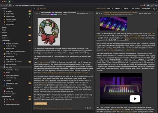Click the Fresh articles icon

tap(4, 14)
